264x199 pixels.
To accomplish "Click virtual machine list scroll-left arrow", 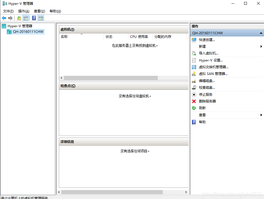I will pos(61,78).
